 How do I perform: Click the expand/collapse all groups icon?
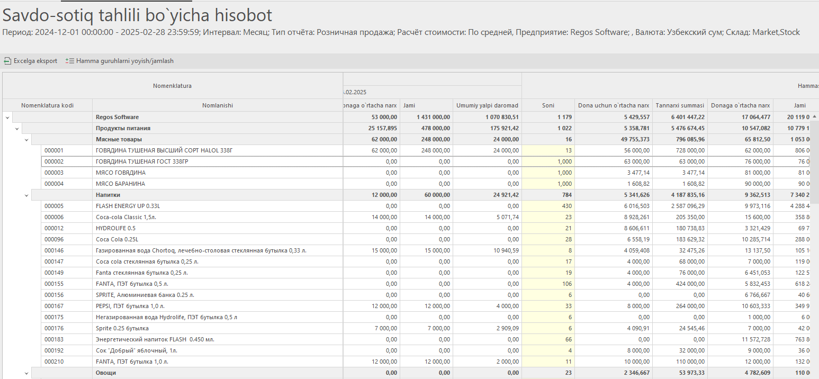(x=70, y=61)
